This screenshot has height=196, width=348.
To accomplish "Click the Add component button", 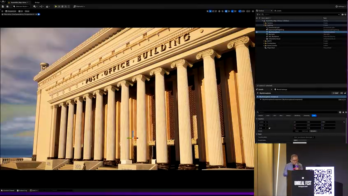I will pos(335,93).
